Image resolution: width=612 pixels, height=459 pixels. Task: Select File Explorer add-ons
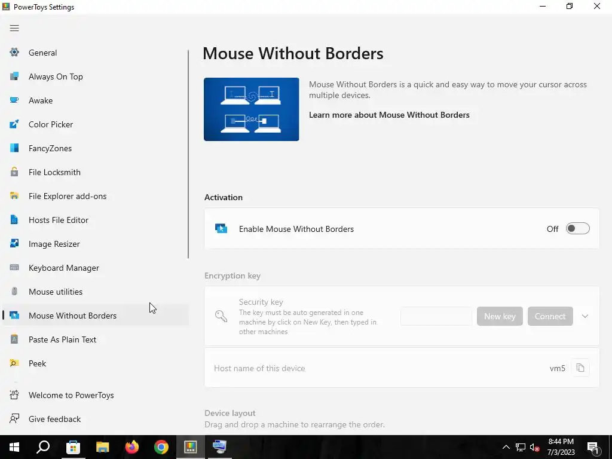pos(95,196)
